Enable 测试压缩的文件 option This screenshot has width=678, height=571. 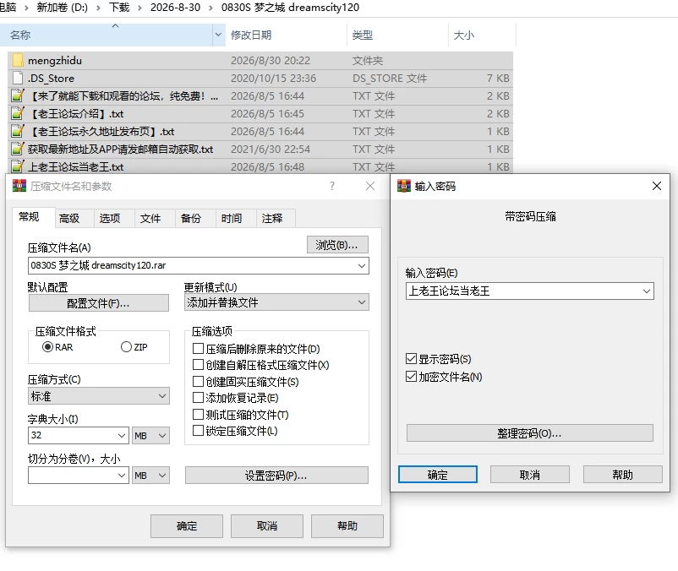coord(198,414)
